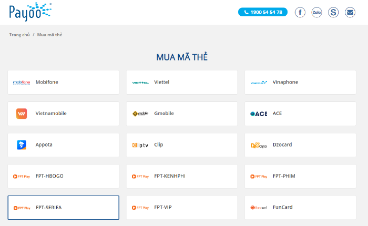Pick the Appota card label
368x226 pixels.
(x=44, y=145)
